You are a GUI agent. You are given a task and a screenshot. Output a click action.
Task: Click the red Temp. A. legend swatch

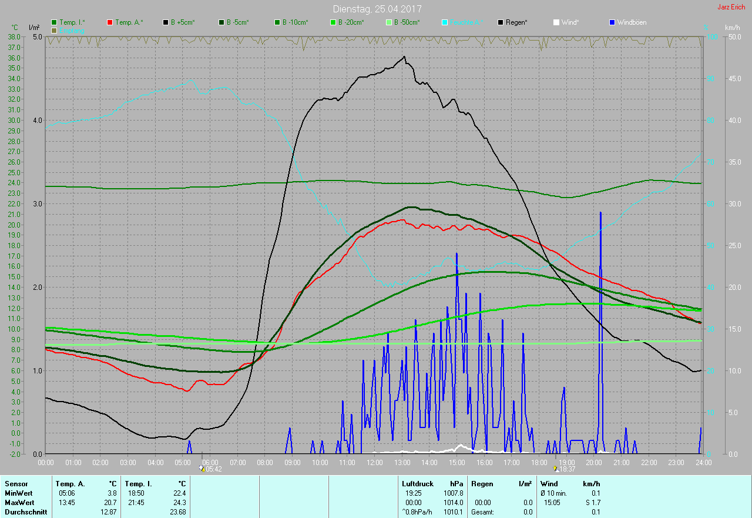pyautogui.click(x=110, y=22)
